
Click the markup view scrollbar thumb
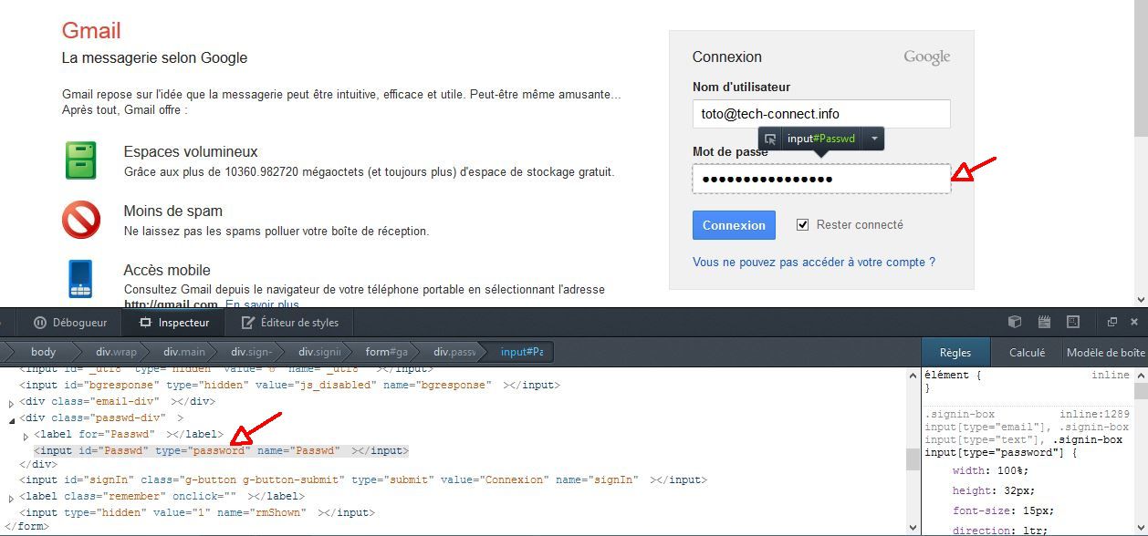(913, 459)
